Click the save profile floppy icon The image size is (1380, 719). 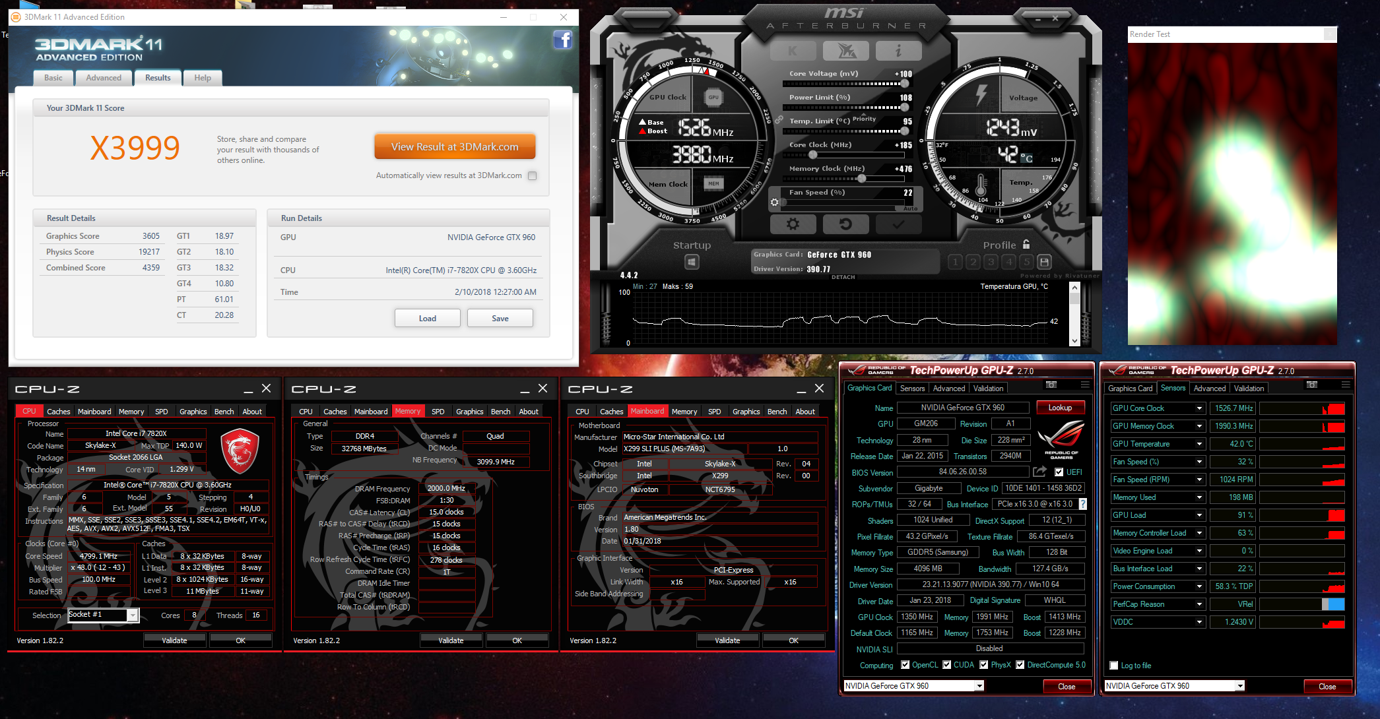(x=1044, y=262)
